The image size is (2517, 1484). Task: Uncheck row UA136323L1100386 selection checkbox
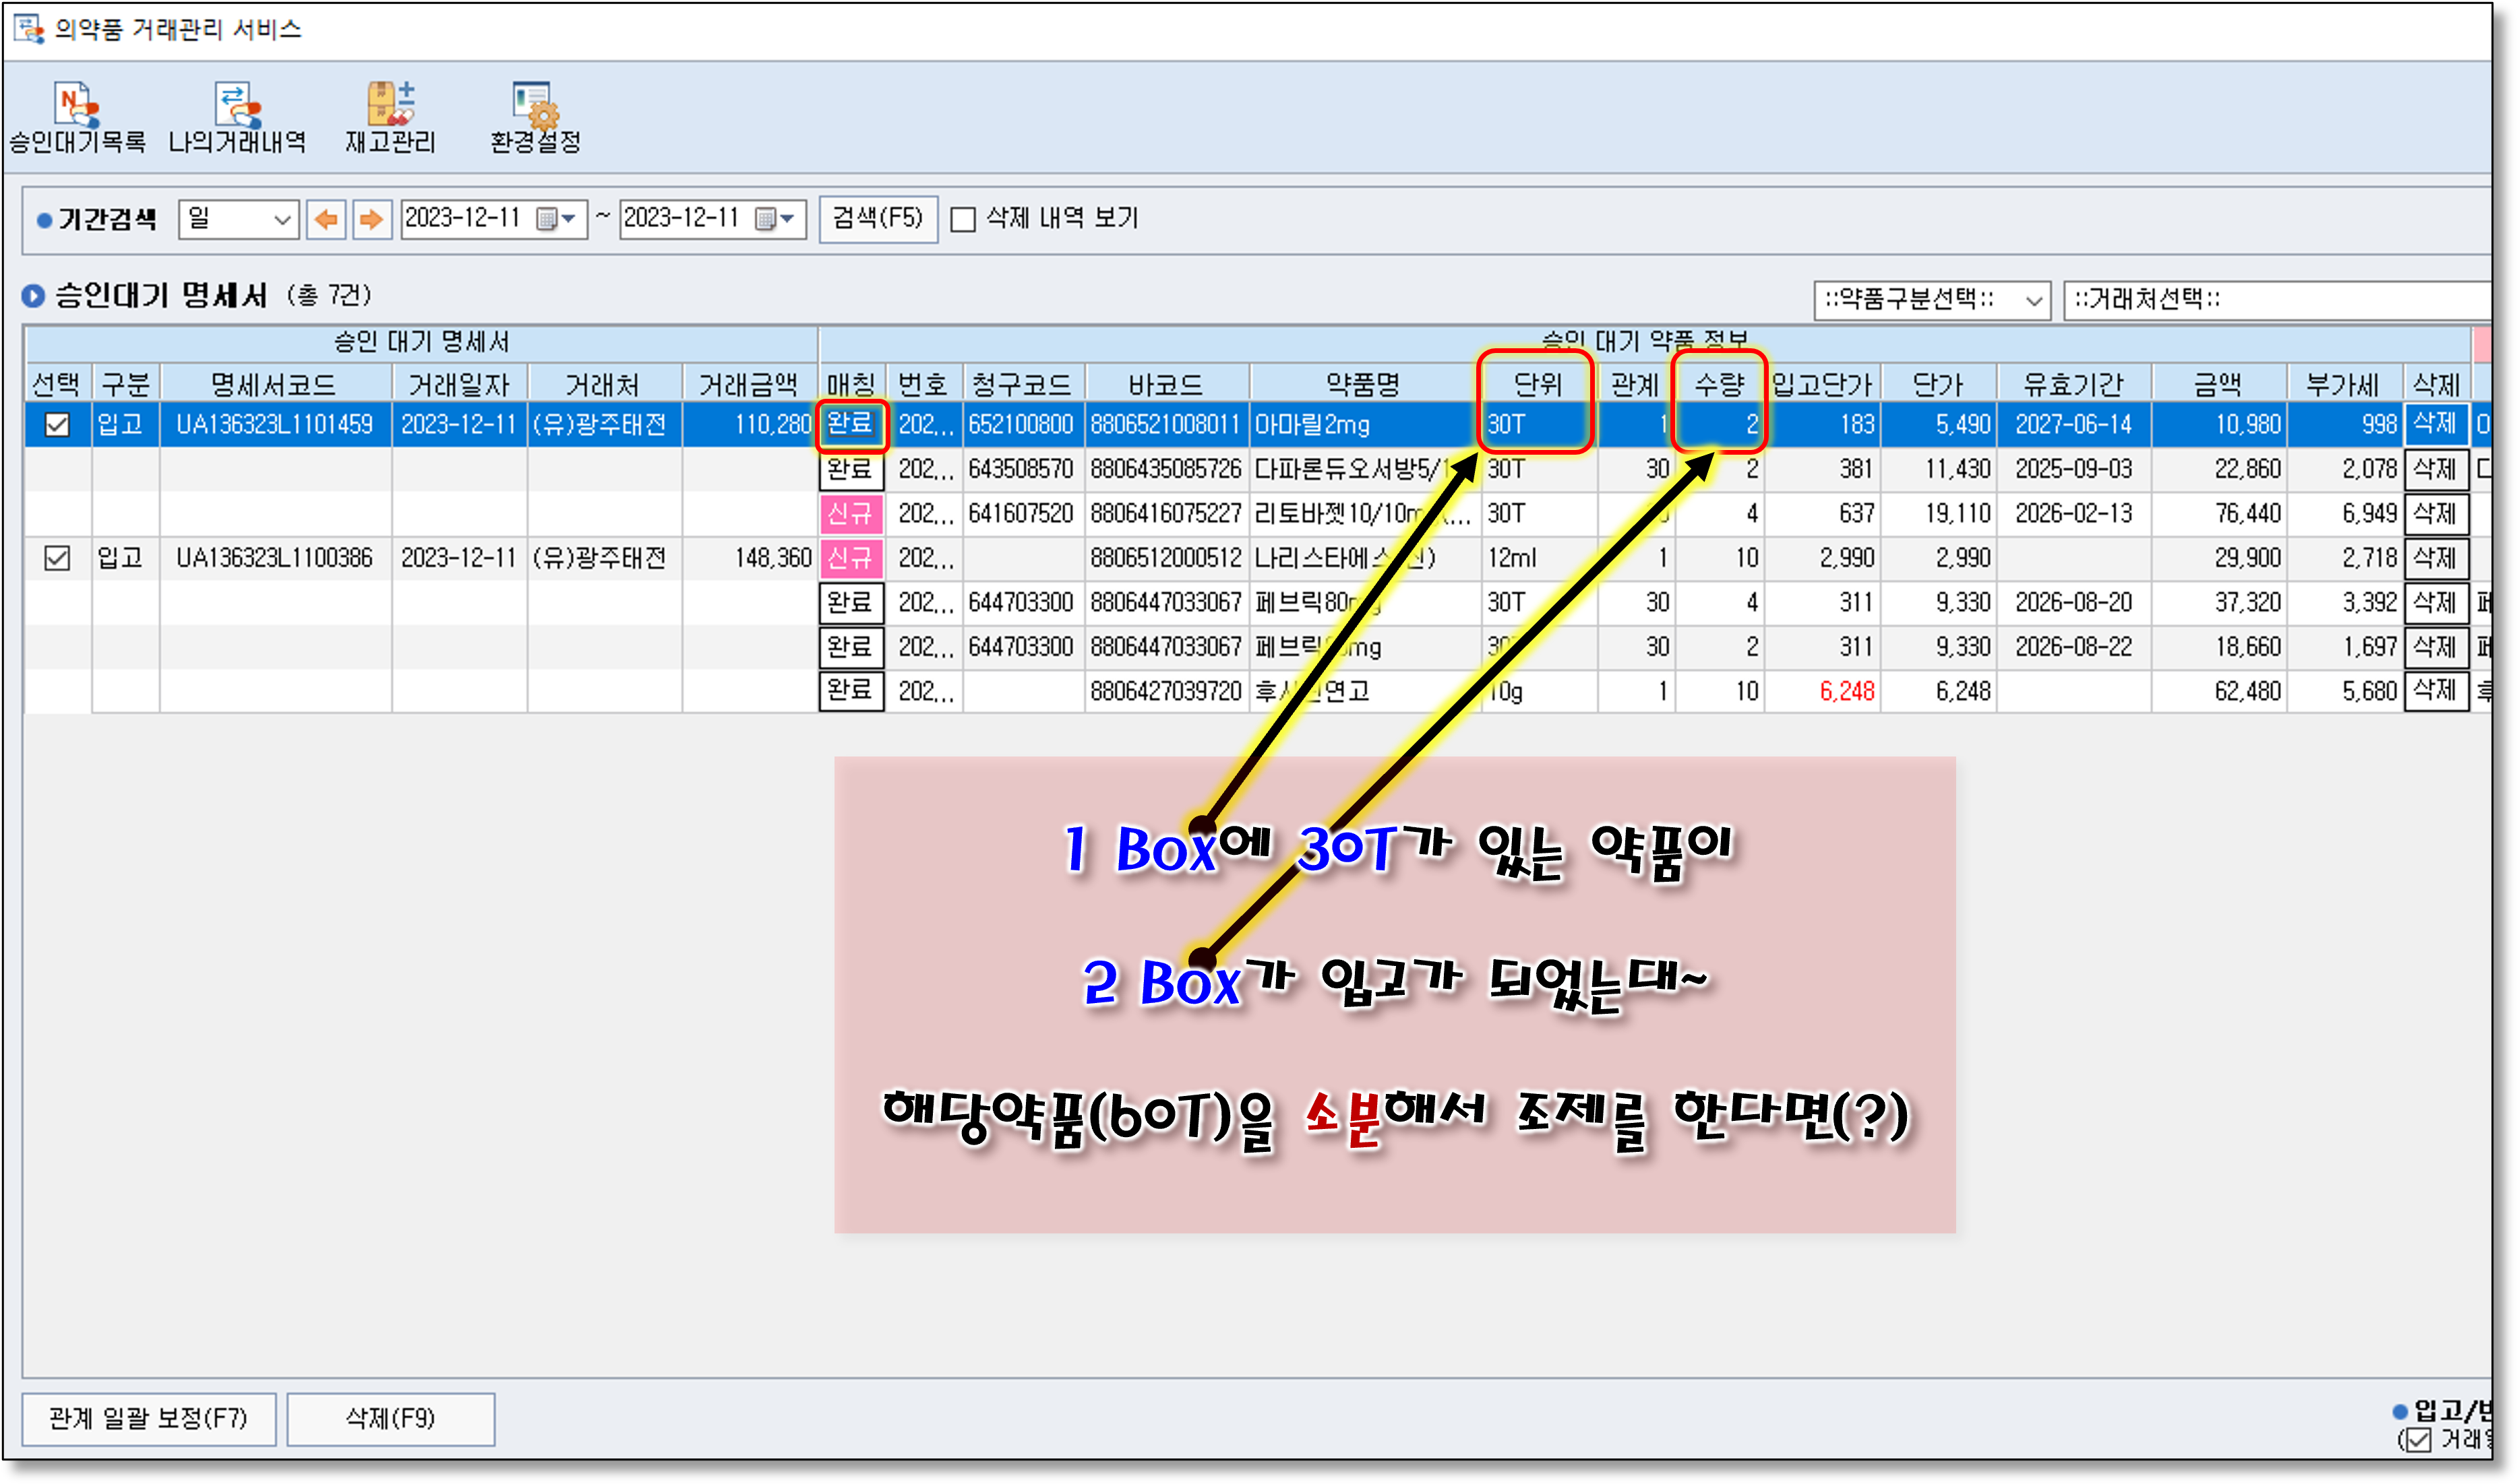point(57,558)
